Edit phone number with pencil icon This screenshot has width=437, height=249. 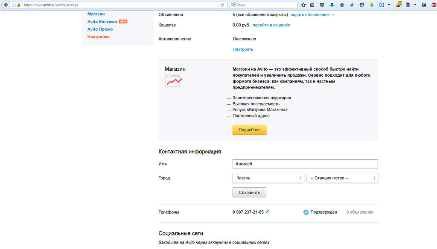coord(267,212)
